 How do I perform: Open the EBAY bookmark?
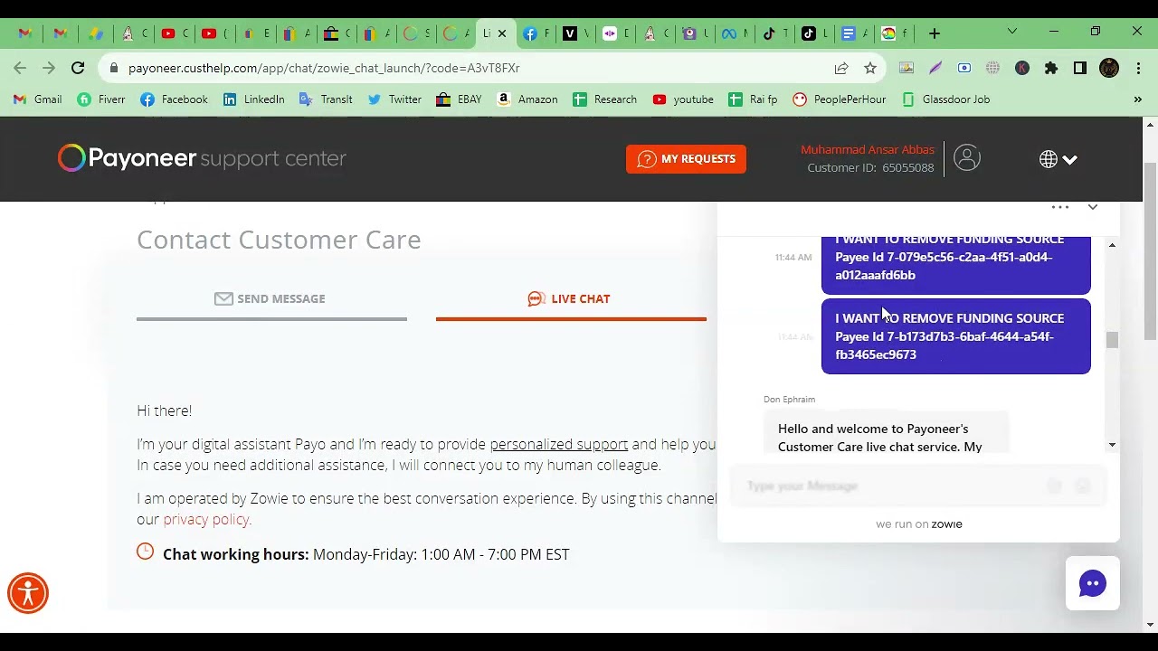459,99
